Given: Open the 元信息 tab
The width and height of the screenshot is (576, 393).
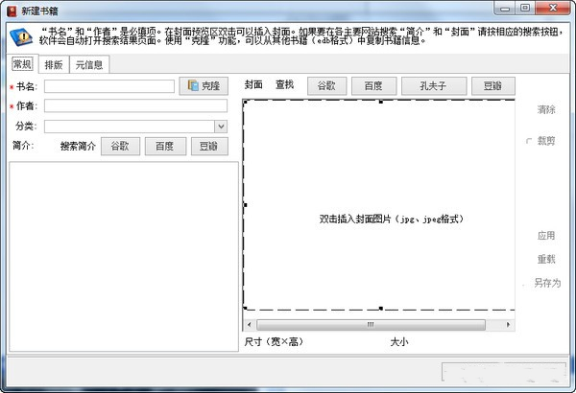Looking at the screenshot, I should pyautogui.click(x=89, y=65).
